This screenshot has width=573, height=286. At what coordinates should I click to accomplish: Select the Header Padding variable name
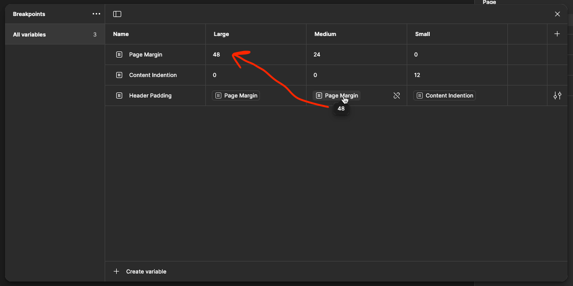[151, 95]
